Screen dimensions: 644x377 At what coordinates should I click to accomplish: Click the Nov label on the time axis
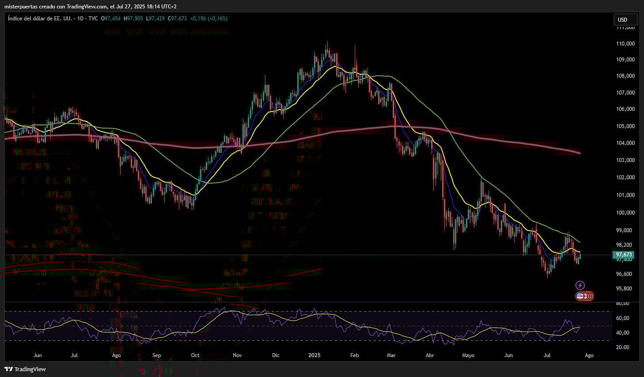(238, 355)
